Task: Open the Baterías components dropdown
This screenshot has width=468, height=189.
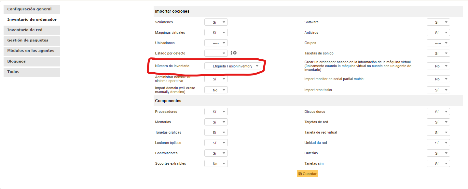Action: coord(438,153)
